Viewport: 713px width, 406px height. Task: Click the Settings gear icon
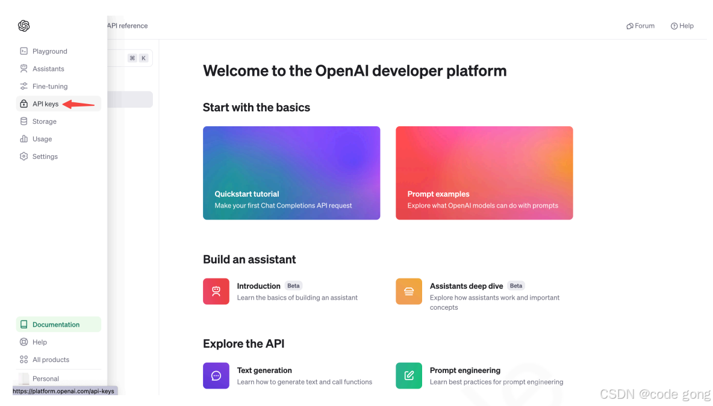tap(23, 156)
